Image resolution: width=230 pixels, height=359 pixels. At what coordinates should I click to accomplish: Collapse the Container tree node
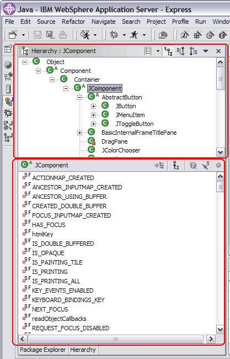(52, 80)
